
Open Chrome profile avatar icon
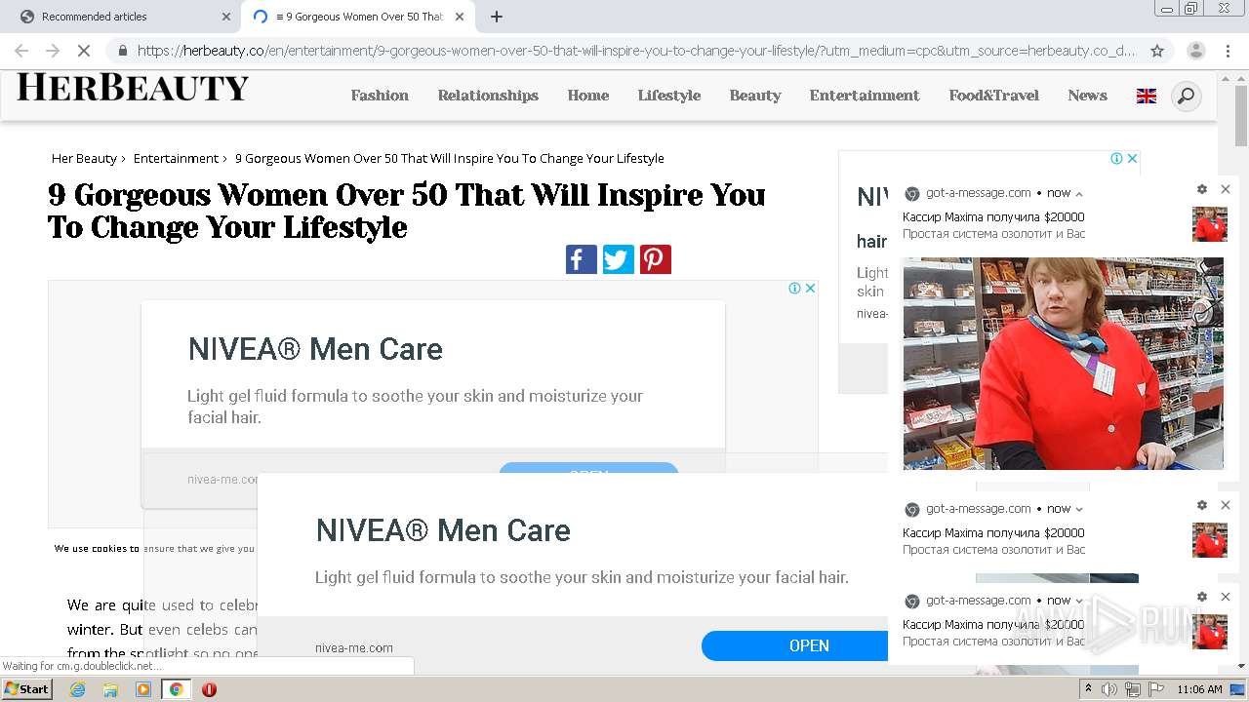[x=1195, y=51]
